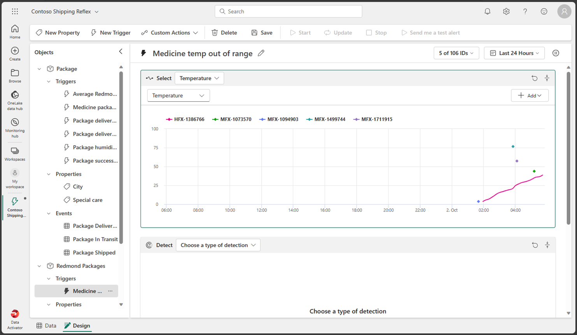Select Package success... trigger

point(90,160)
